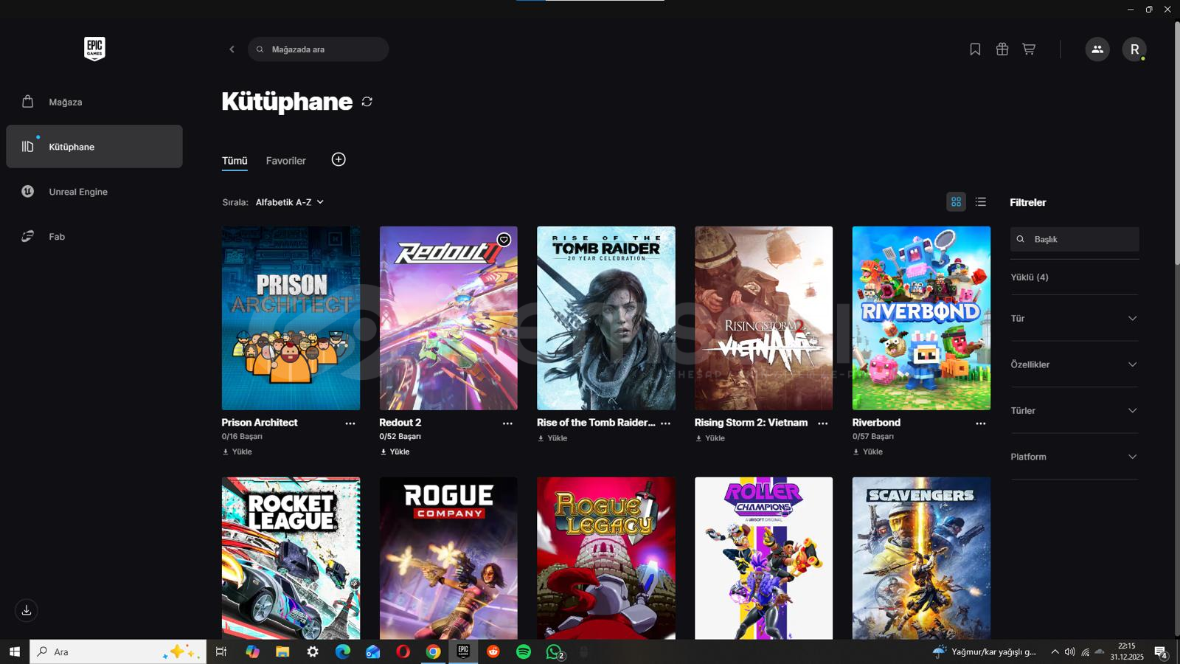Viewport: 1180px width, 664px height.
Task: Toggle favorite heart on Redout 2
Action: pos(504,240)
